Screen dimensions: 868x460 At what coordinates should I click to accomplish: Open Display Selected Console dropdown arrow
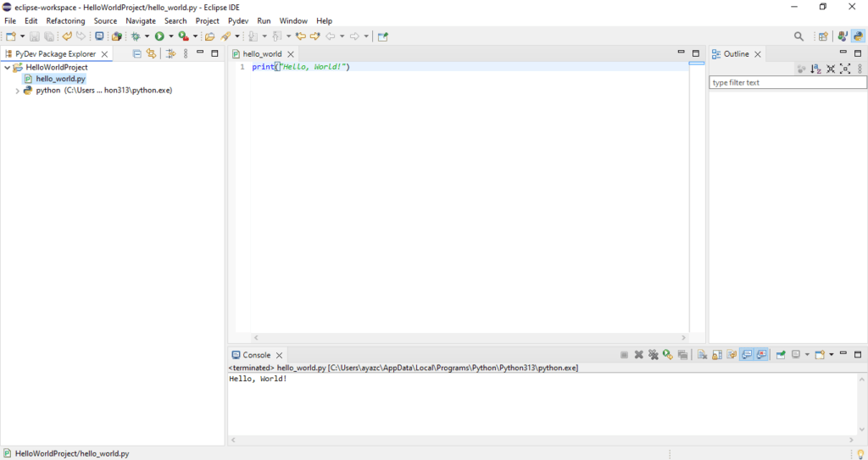807,355
